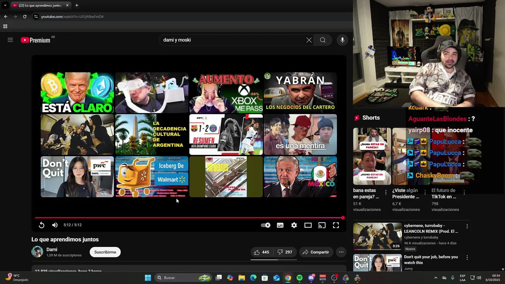Open the Iceberg De Walmart suggested video

[x=151, y=176]
